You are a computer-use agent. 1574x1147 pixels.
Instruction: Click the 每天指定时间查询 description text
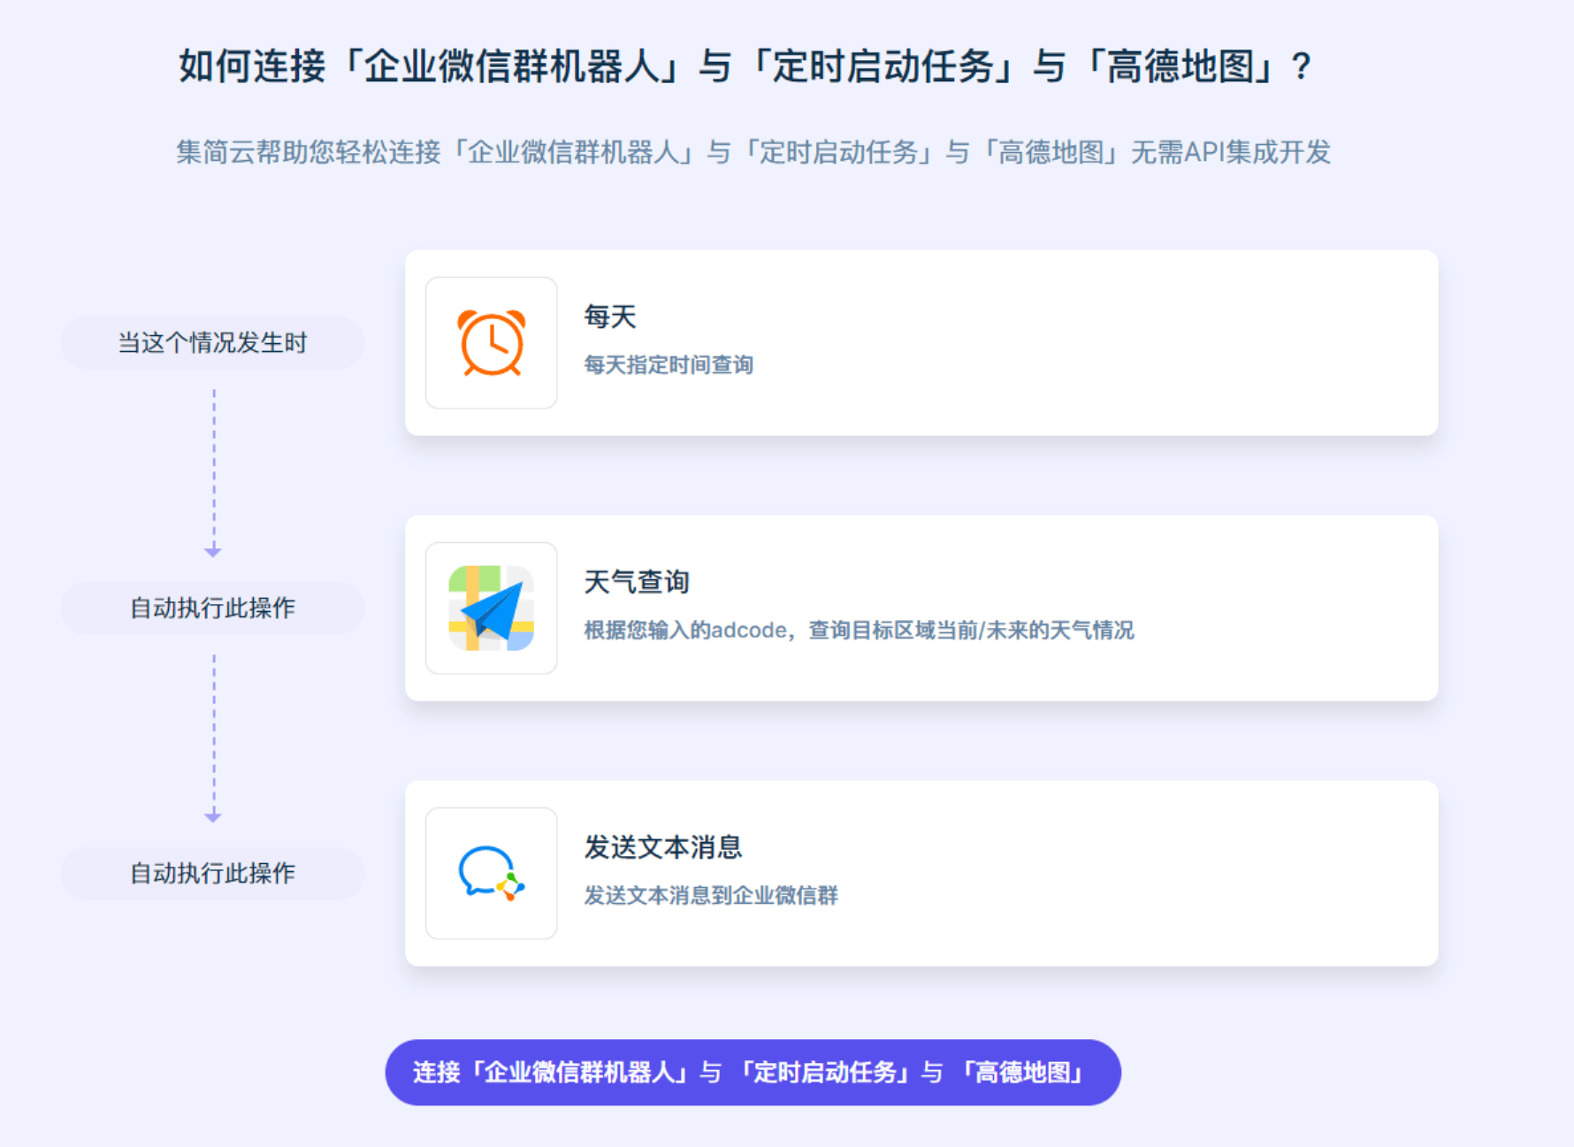point(669,364)
